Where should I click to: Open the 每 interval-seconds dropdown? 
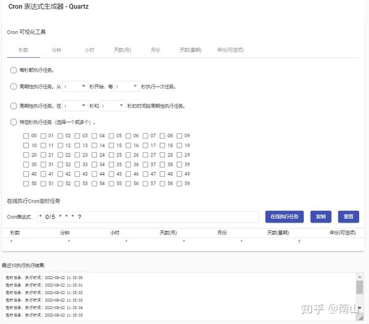pos(127,87)
